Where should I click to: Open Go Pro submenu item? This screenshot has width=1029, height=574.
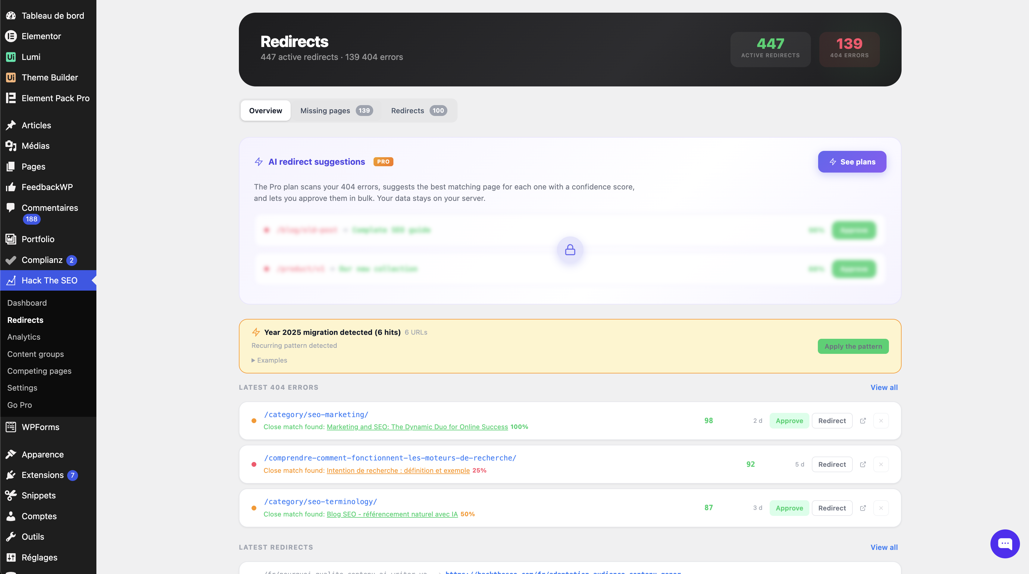20,405
